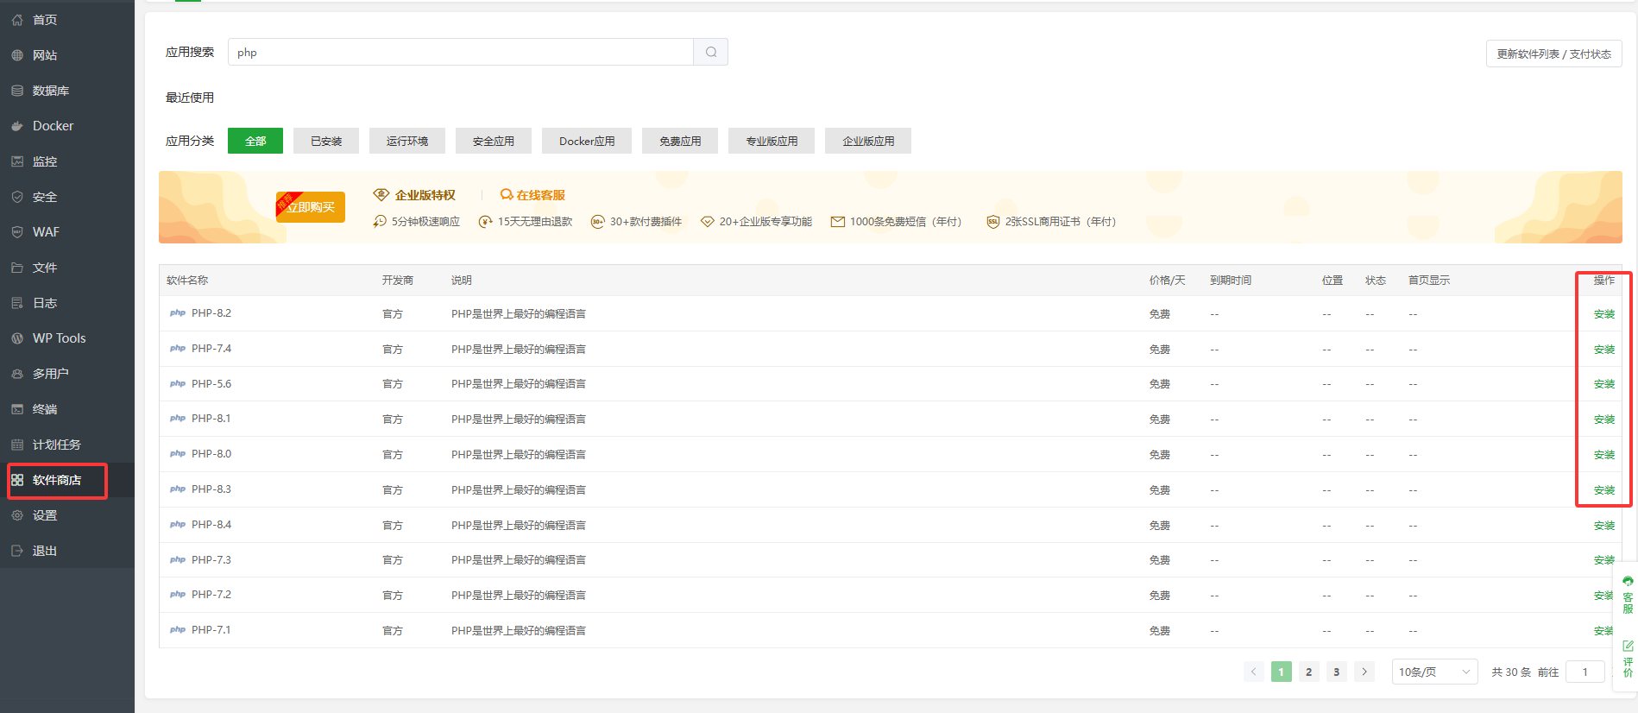The height and width of the screenshot is (713, 1638).
Task: Click the green 客服 headset icon
Action: click(1628, 581)
